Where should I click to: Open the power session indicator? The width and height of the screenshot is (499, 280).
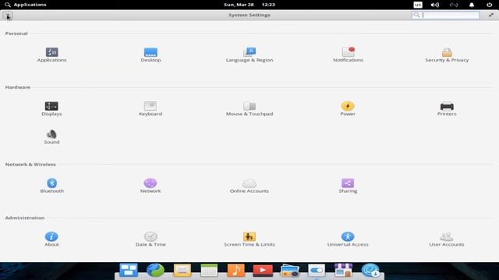(x=489, y=5)
